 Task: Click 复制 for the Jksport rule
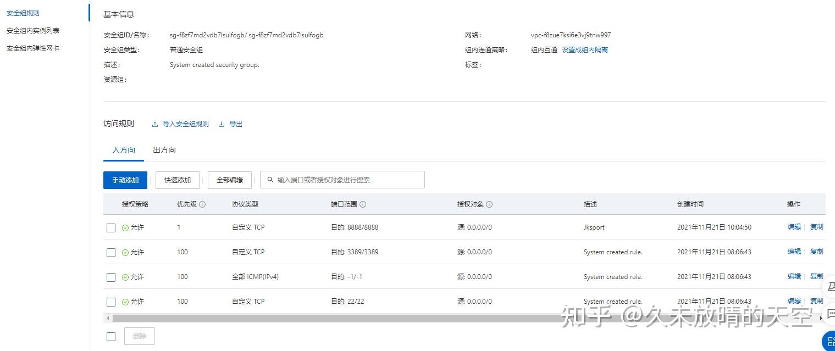[x=817, y=227]
